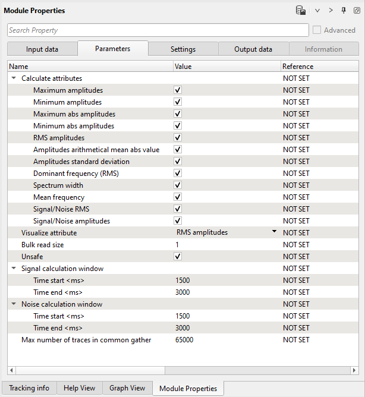
Task: Disable Signal/Noise RMS checkbox
Action: click(x=178, y=209)
